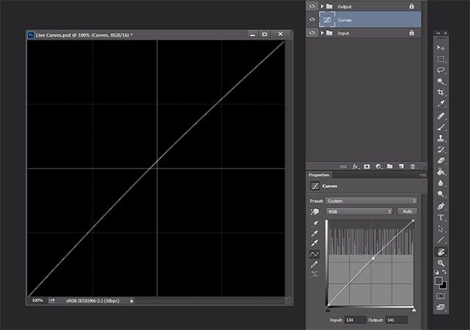Select the Pen tool

[441, 206]
